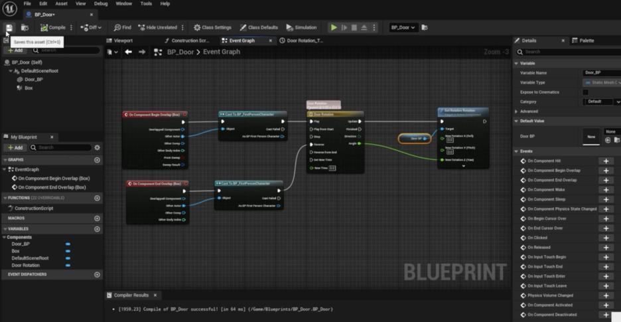
Task: Click the Eject button
Action: tap(364, 27)
